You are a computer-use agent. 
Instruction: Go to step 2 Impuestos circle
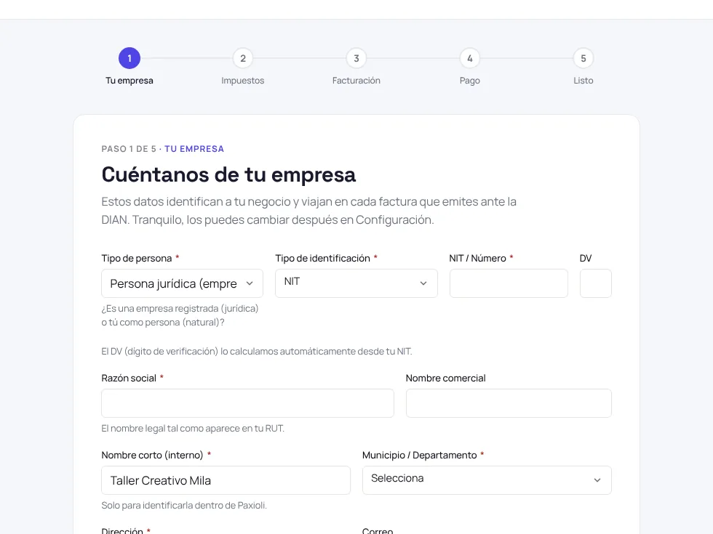[243, 58]
